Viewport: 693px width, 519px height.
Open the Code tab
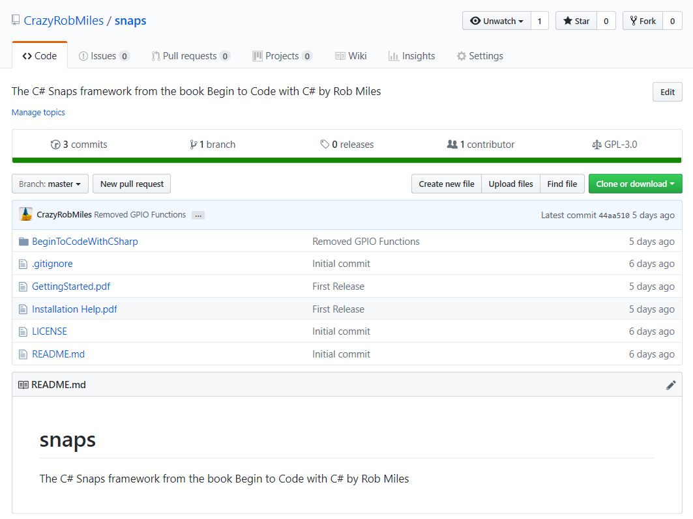tap(40, 55)
